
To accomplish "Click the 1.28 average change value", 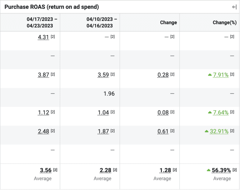I will (x=165, y=170).
